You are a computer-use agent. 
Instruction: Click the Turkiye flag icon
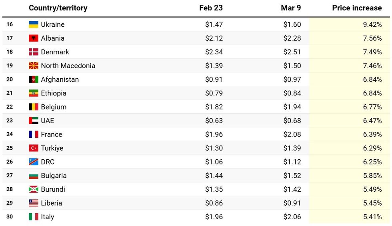pyautogui.click(x=34, y=148)
